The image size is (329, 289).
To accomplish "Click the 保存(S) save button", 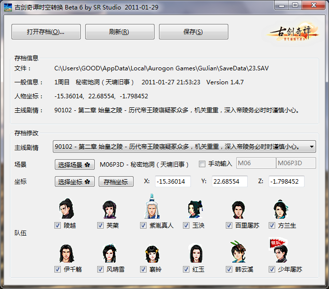I will [x=193, y=32].
